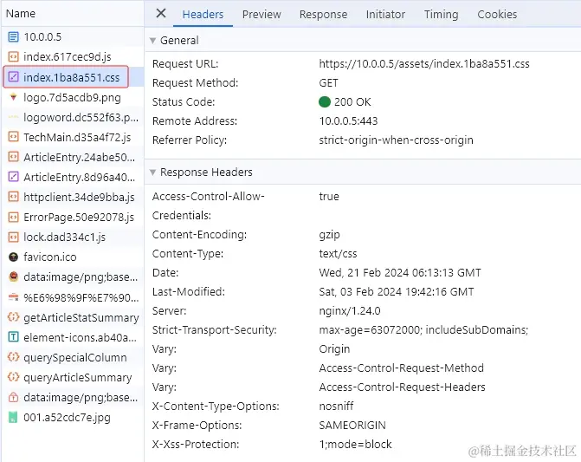
Task: Click the icon beside %E6%98%9F%E7%90...
Action: (13, 296)
